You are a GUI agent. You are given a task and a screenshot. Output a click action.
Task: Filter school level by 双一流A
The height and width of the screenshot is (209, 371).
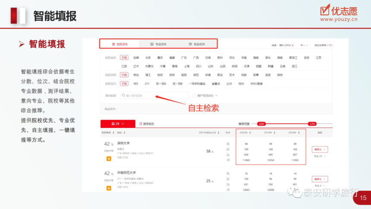(x=161, y=84)
